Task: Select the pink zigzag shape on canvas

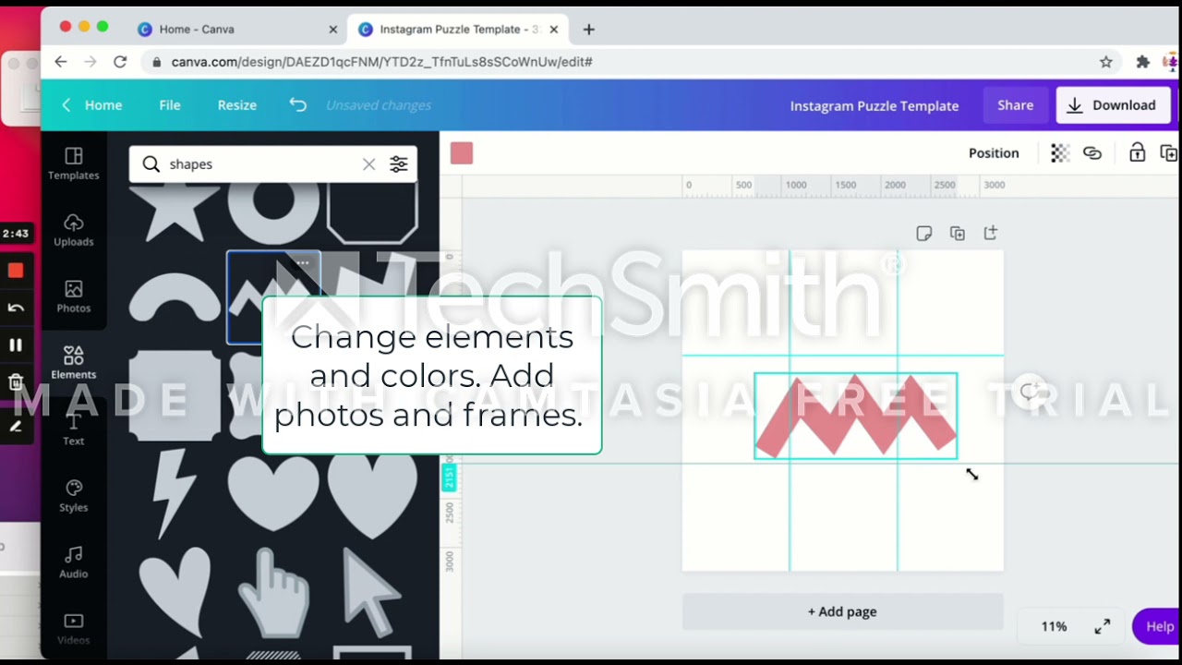Action: point(855,416)
